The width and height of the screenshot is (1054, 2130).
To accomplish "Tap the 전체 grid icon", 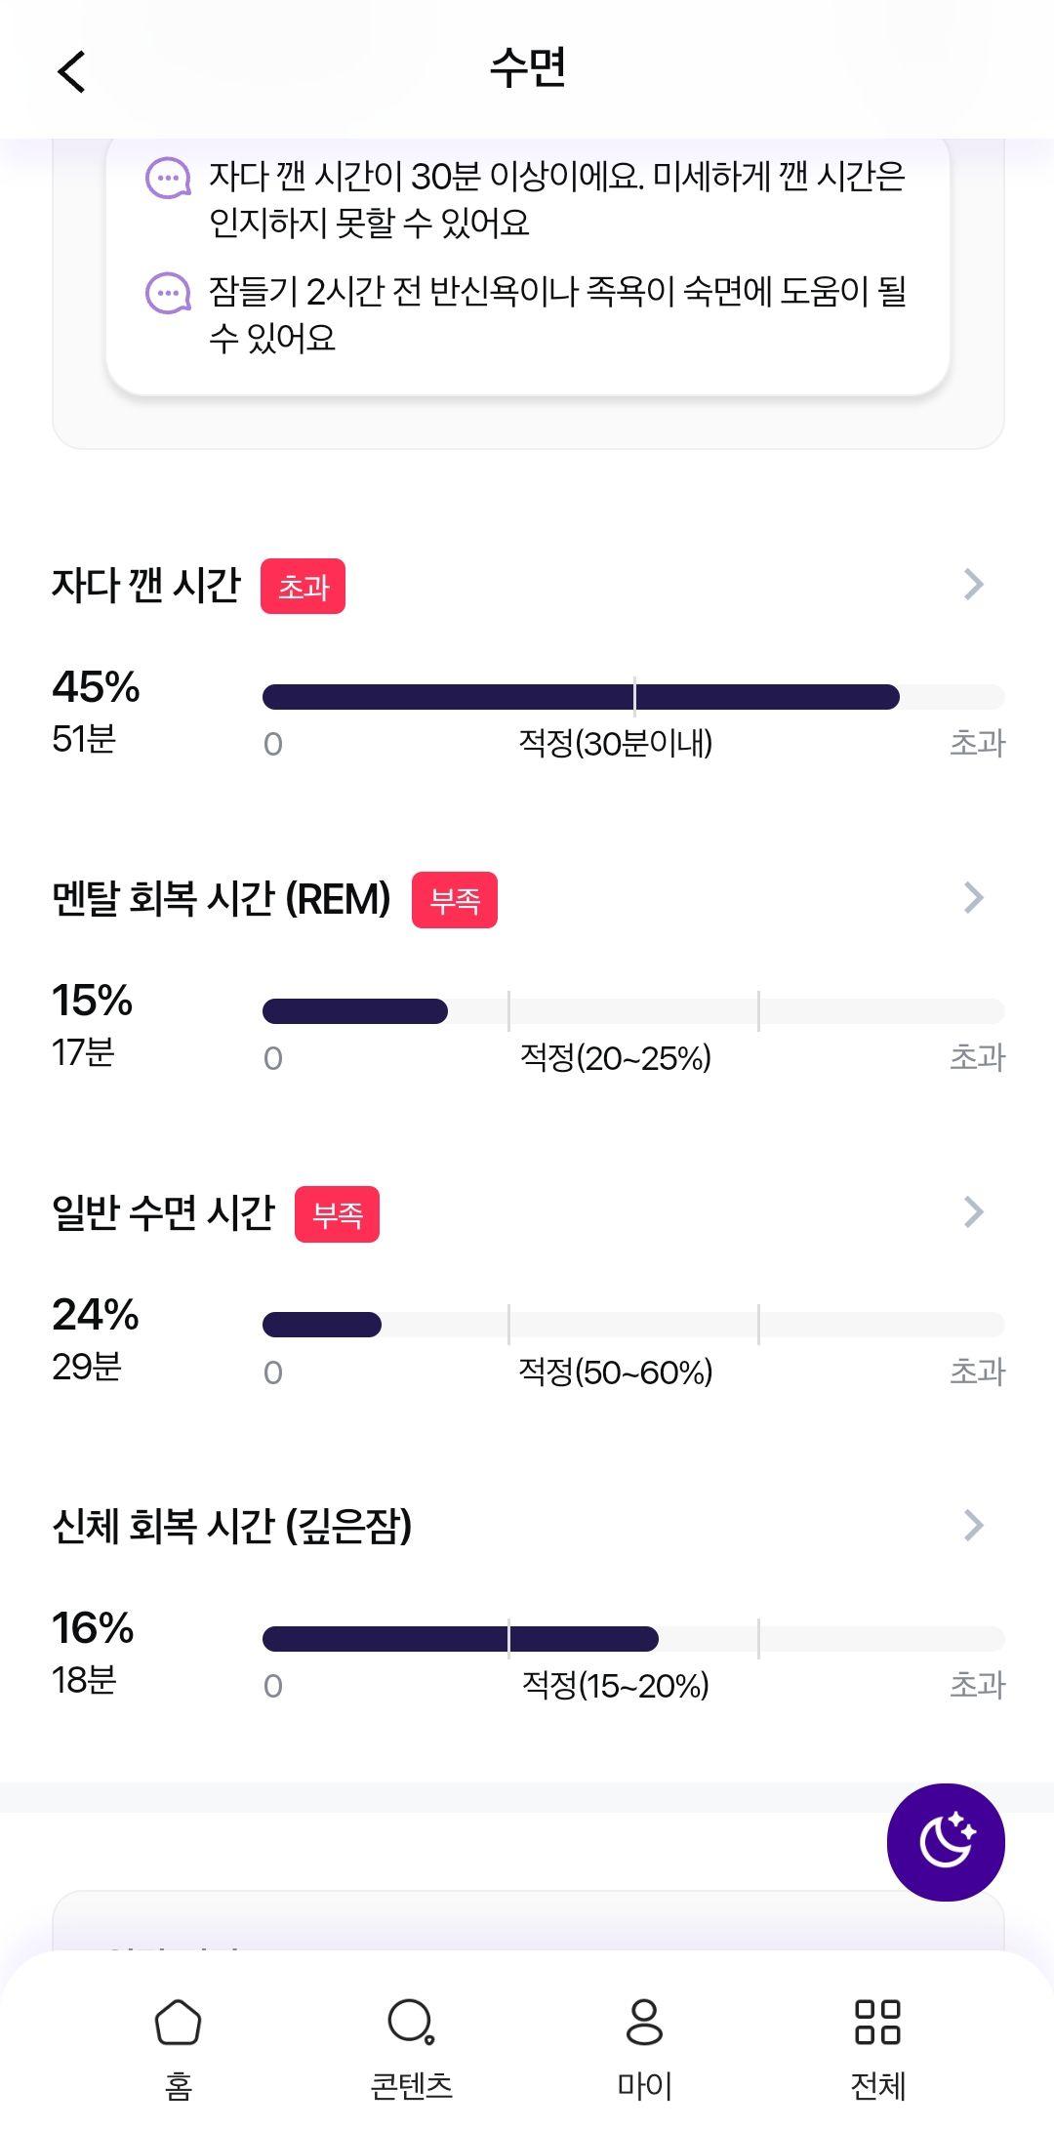I will [877, 2022].
